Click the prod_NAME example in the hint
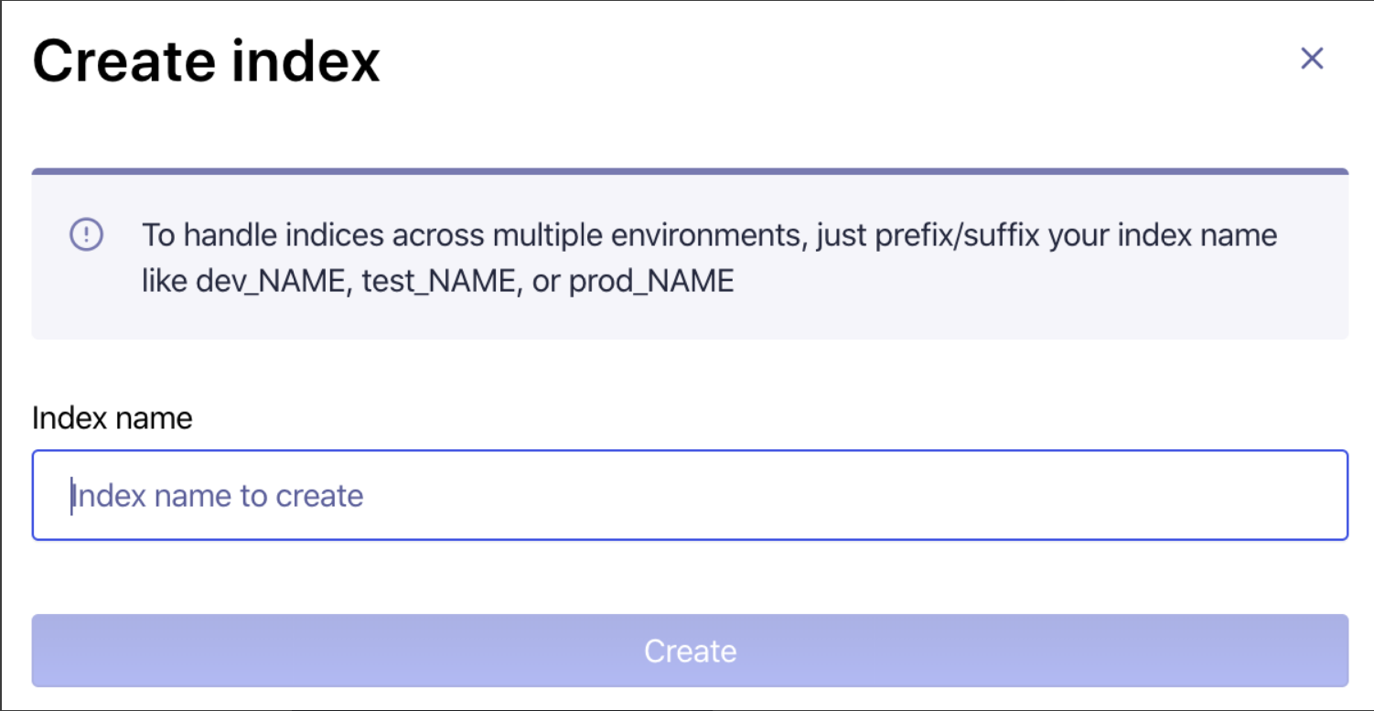The height and width of the screenshot is (711, 1374). [651, 281]
